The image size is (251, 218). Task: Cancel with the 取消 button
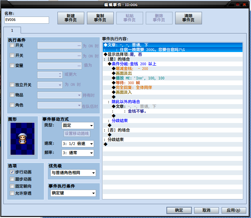[206, 210]
